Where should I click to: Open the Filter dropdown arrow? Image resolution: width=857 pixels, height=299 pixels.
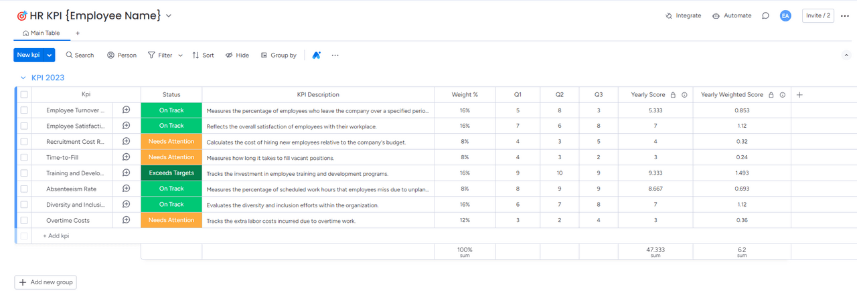pos(180,56)
